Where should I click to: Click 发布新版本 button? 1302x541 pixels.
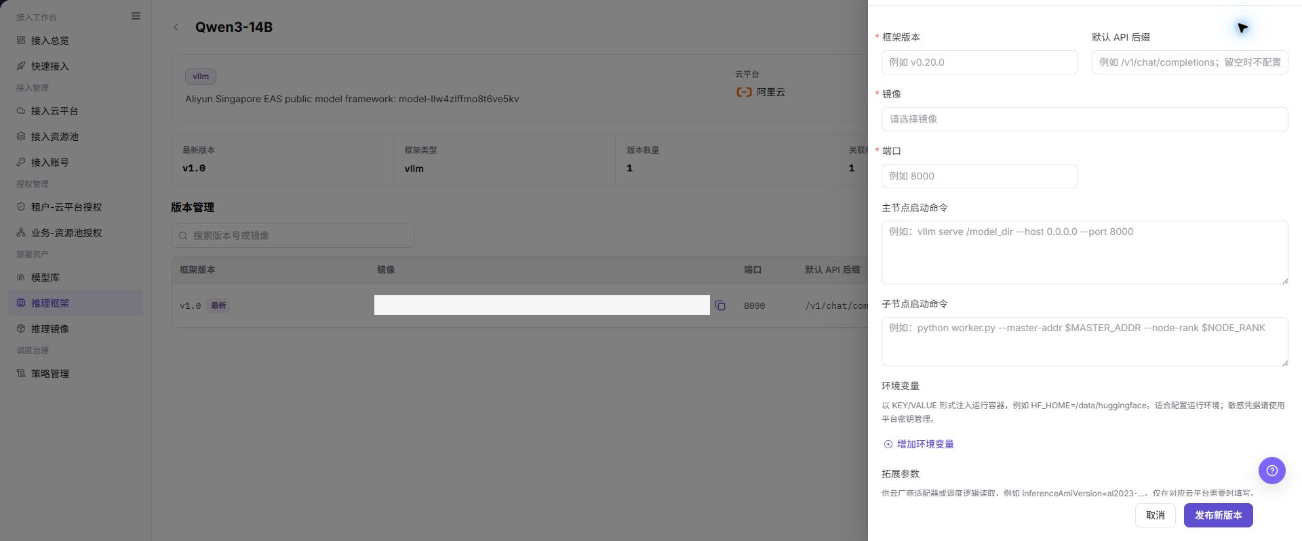(1219, 515)
